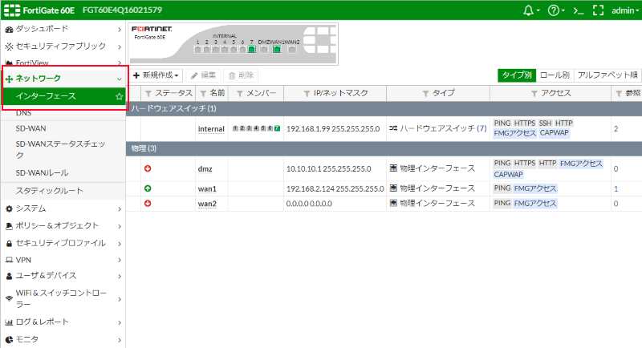Collapse the ネットワーク menu section

pos(63,78)
